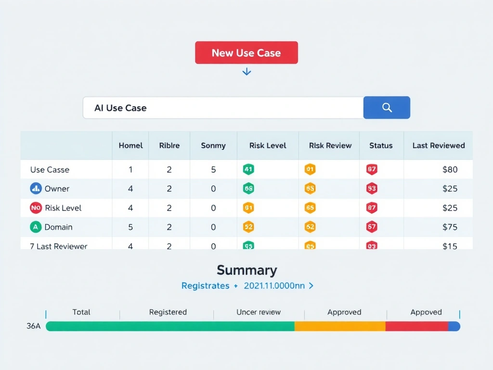Click the 36A label beside the bar
This screenshot has height=370, width=493.
(x=33, y=326)
